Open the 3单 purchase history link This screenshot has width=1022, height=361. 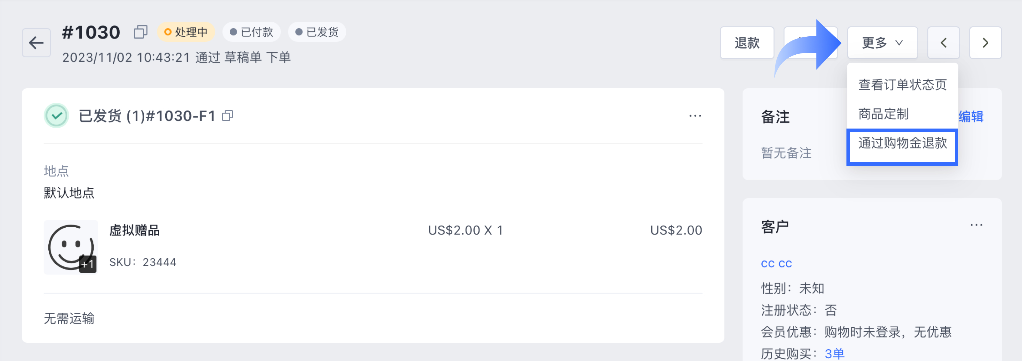[x=834, y=353]
